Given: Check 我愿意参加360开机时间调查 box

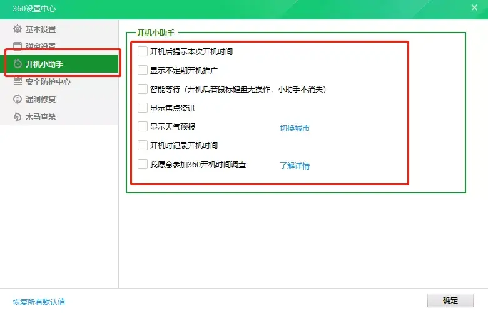Looking at the screenshot, I should 143,164.
